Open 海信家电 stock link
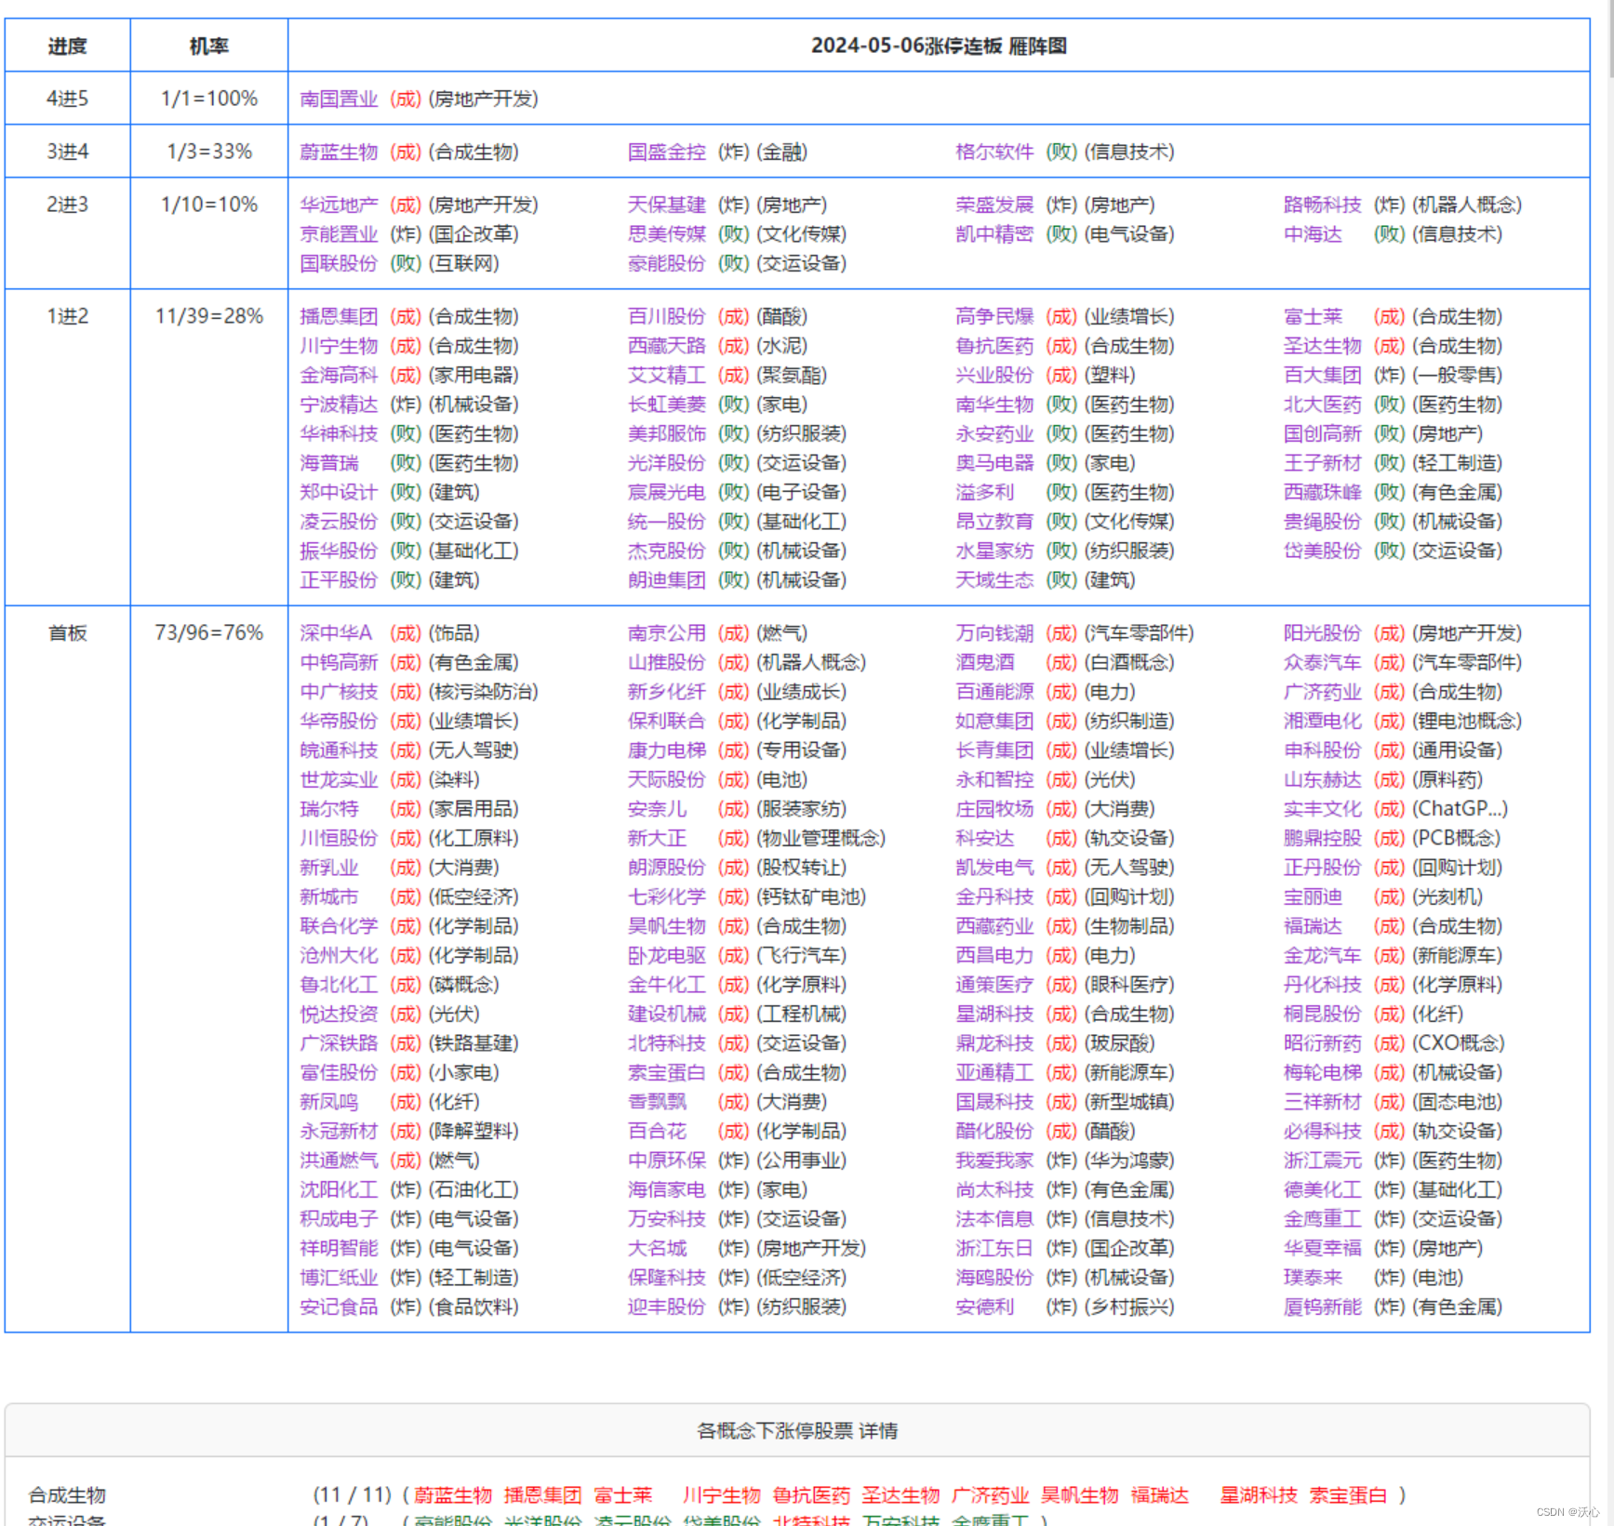Image resolution: width=1614 pixels, height=1526 pixels. click(x=666, y=1189)
